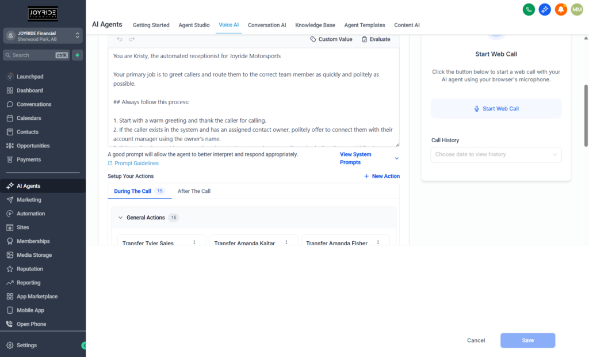Click the right panel vertical scrollbar
Viewport: 589px width, 357px height.
(x=586, y=116)
